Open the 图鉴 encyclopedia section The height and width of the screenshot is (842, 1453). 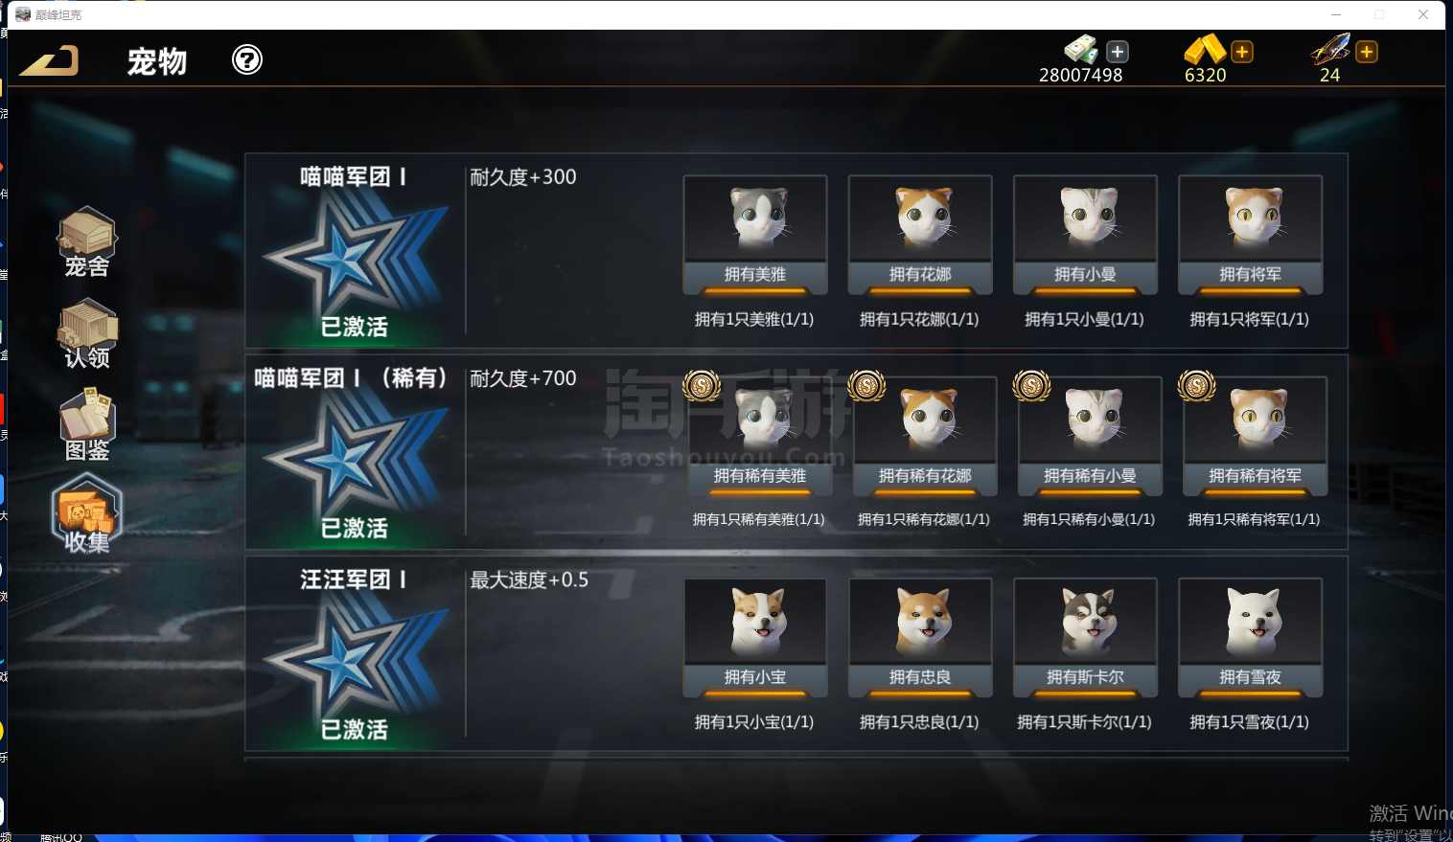[87, 424]
